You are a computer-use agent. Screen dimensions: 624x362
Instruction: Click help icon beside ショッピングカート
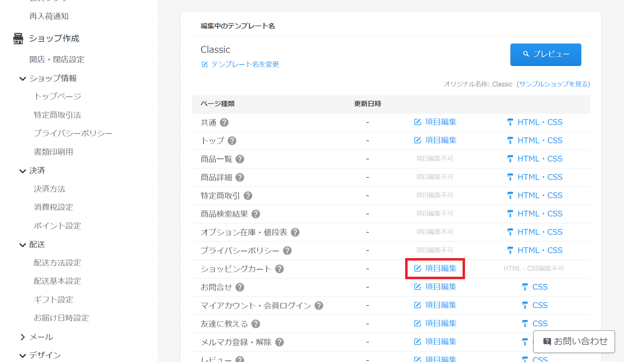click(280, 269)
